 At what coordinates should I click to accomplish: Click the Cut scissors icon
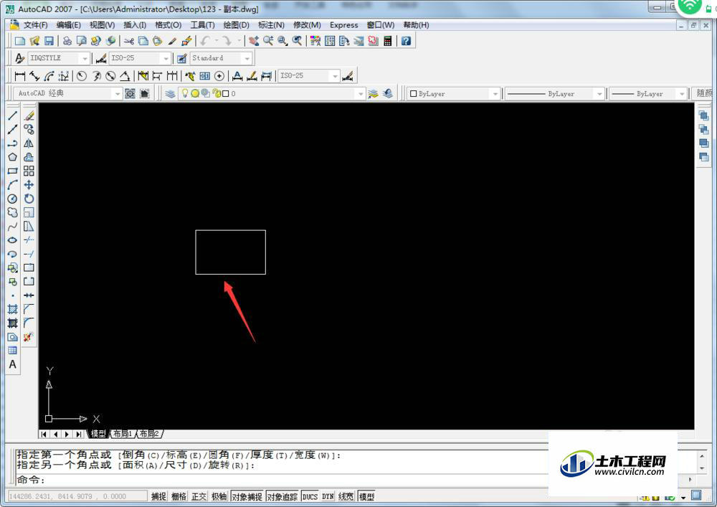pyautogui.click(x=129, y=41)
